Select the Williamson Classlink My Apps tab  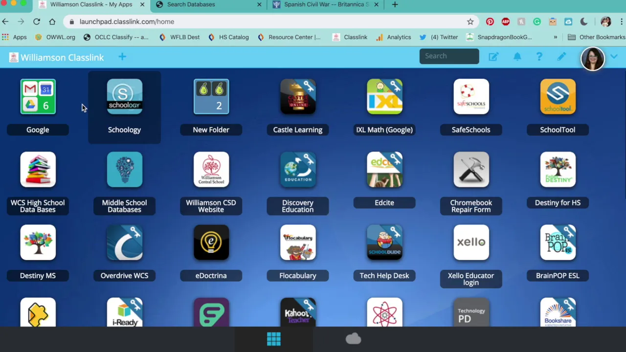pos(91,4)
